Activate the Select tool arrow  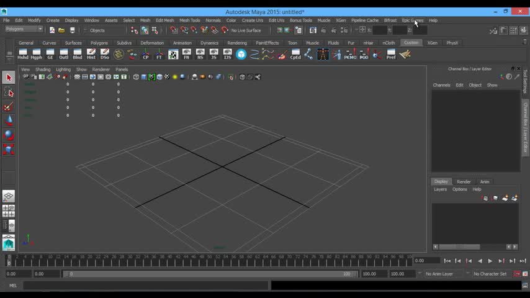click(9, 78)
